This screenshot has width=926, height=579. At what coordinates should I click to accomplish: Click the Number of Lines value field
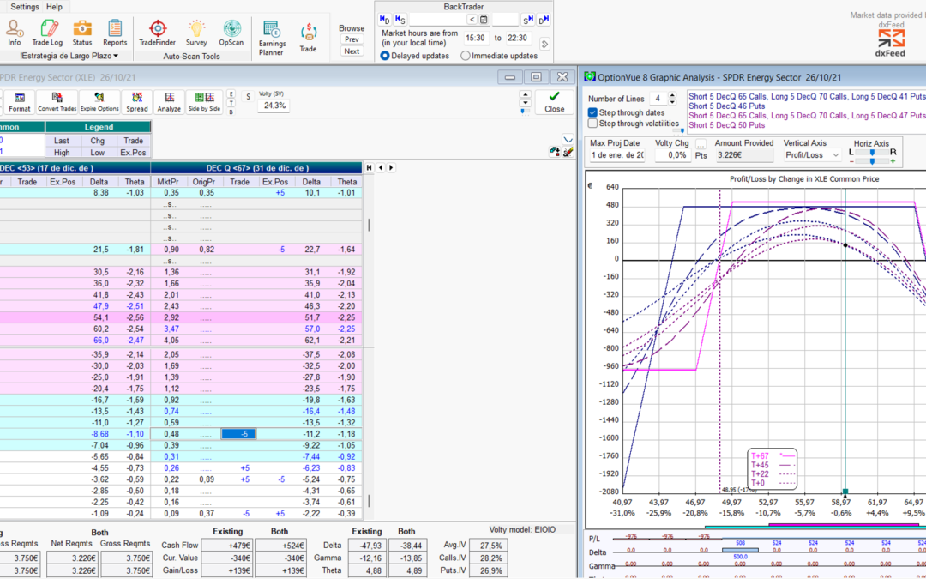click(658, 99)
